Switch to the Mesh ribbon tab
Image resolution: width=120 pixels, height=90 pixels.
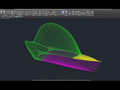(13, 10)
